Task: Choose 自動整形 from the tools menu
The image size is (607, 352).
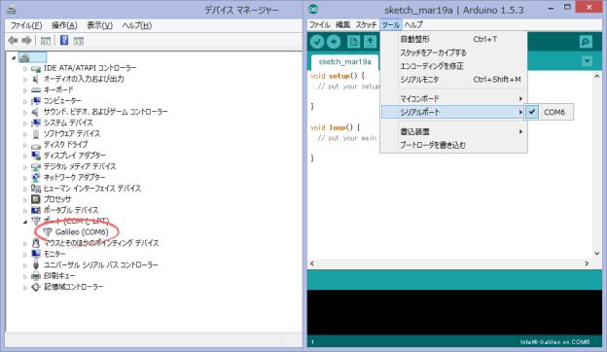Action: pyautogui.click(x=453, y=39)
